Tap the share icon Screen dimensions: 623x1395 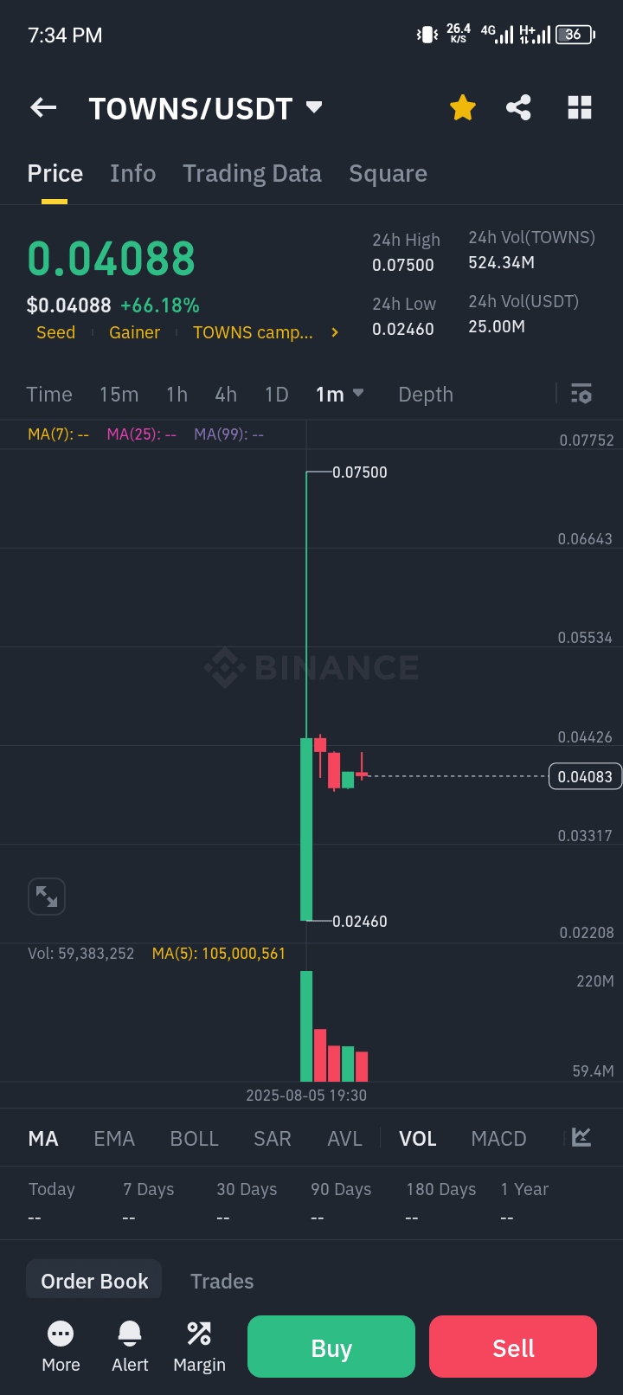(518, 108)
